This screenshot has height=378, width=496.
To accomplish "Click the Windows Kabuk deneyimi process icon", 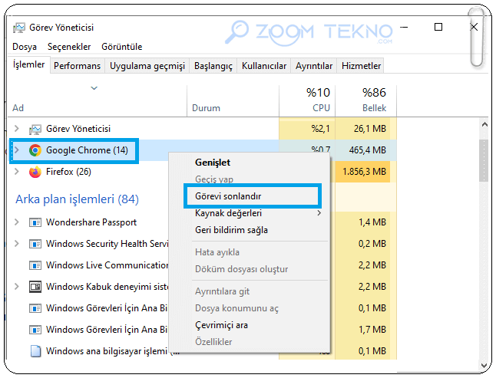I will coord(35,287).
